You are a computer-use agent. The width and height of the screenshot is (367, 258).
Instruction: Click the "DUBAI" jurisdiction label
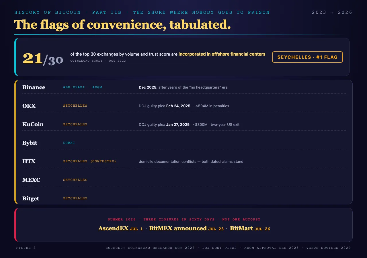pos(69,143)
